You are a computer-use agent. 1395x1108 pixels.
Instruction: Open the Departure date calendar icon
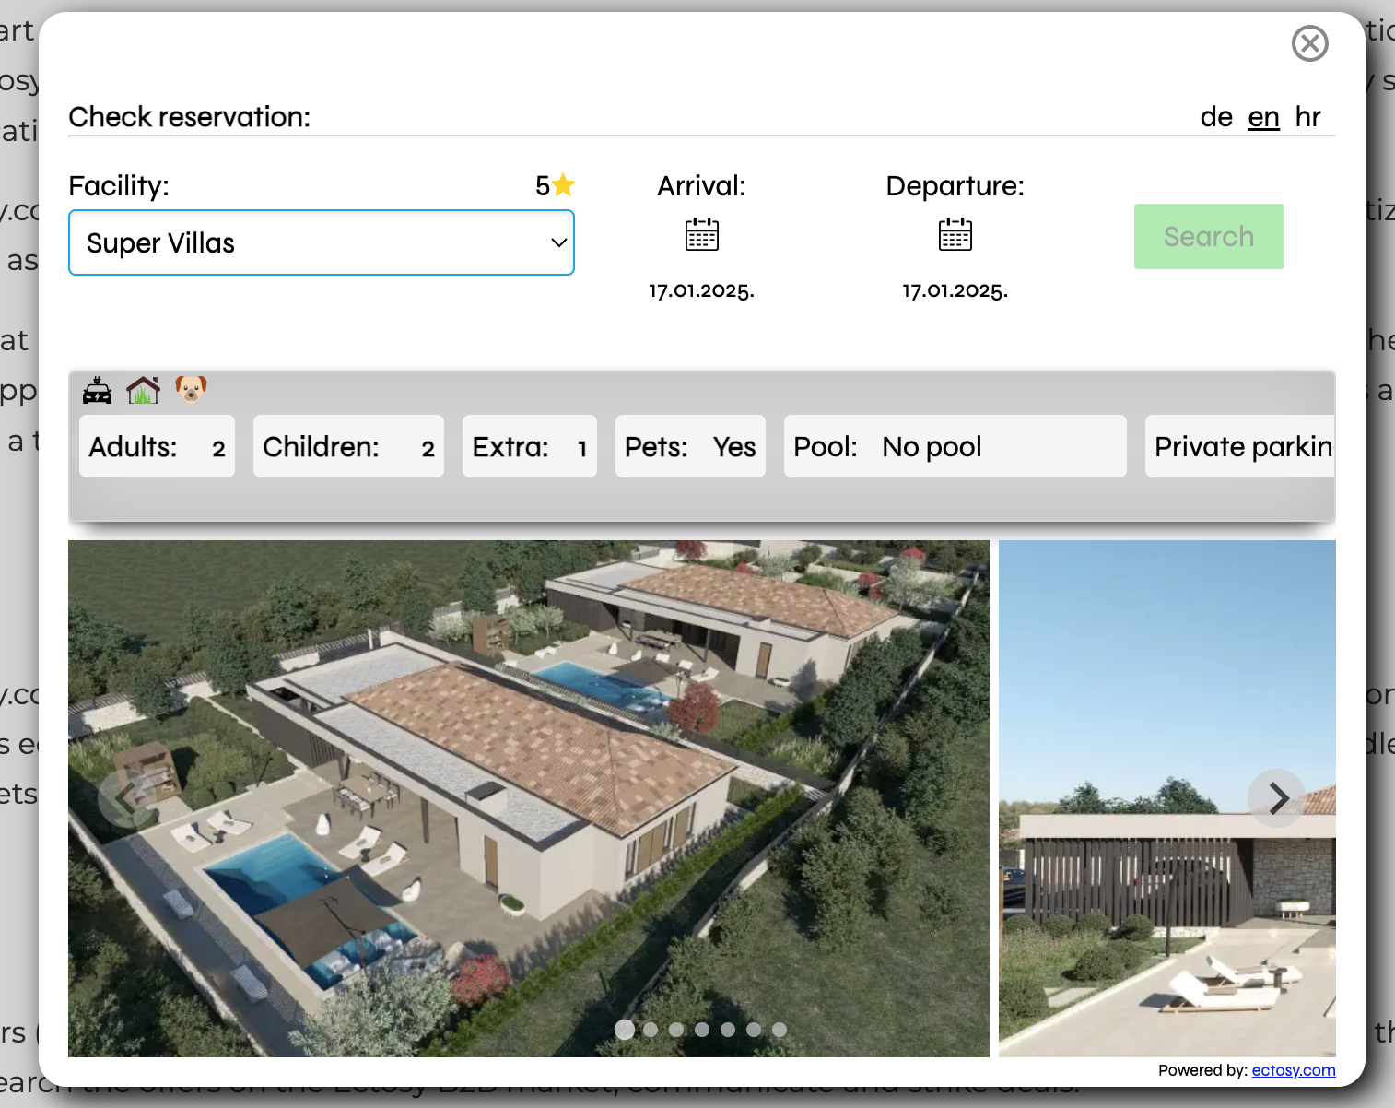pos(955,235)
